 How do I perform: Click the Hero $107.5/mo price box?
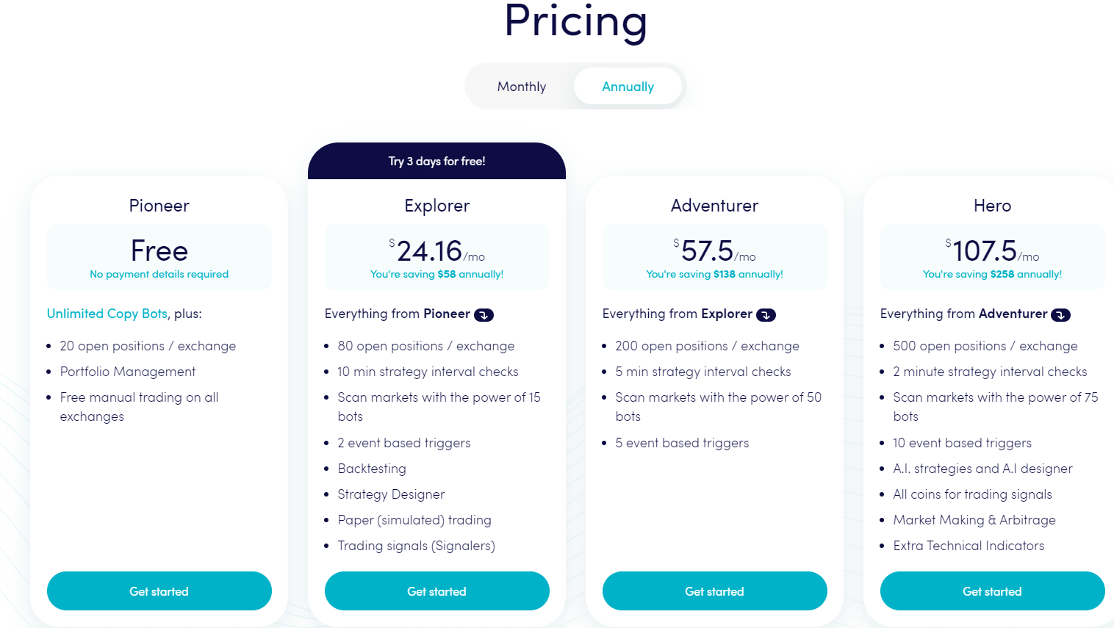[993, 257]
